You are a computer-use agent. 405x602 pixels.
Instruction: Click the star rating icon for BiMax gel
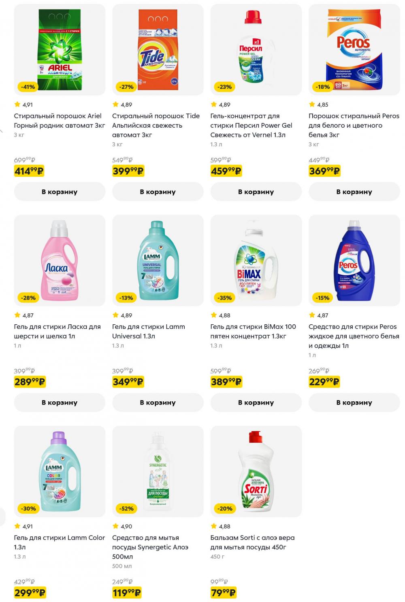(x=214, y=315)
